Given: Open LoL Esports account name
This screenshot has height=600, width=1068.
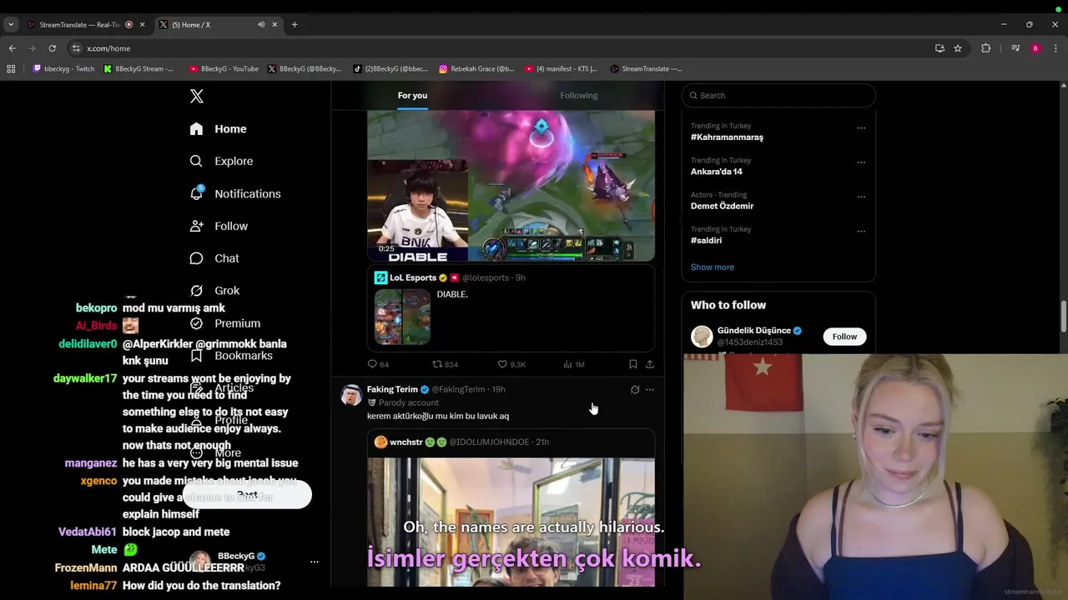Looking at the screenshot, I should pos(413,277).
